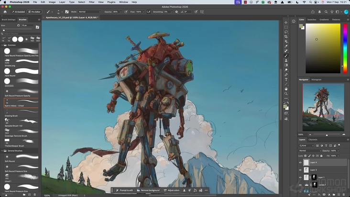
Task: Open brush Opacity value dropdown
Action: click(120, 12)
